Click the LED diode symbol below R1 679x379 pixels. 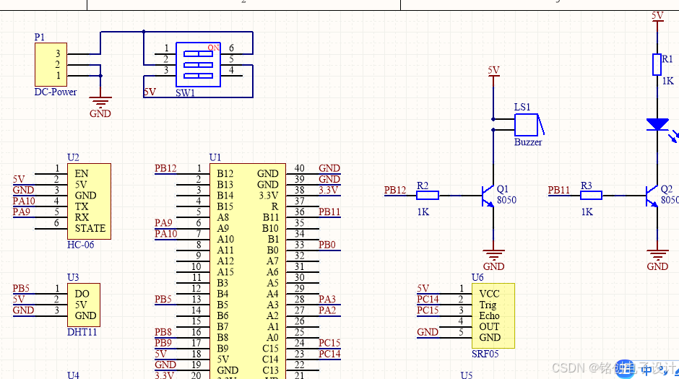pyautogui.click(x=657, y=125)
